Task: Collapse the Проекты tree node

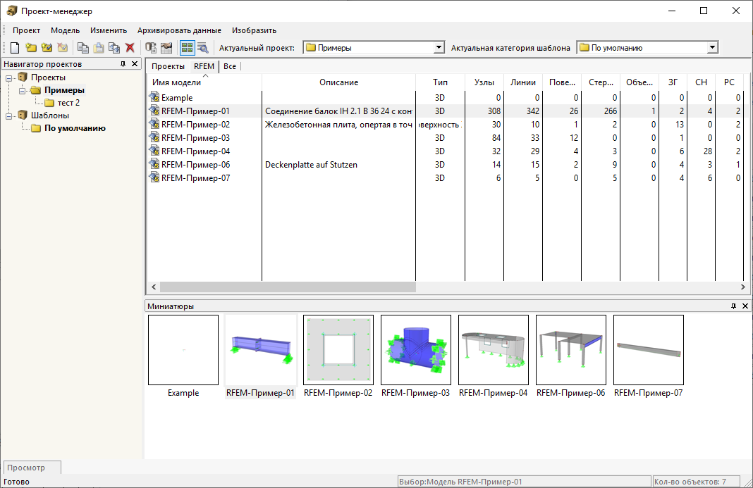Action: [x=8, y=77]
